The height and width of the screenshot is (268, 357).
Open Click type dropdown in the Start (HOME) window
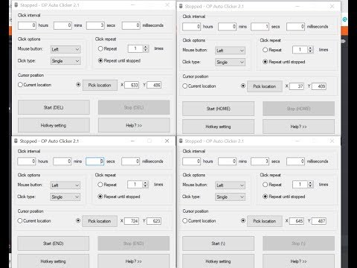click(230, 63)
